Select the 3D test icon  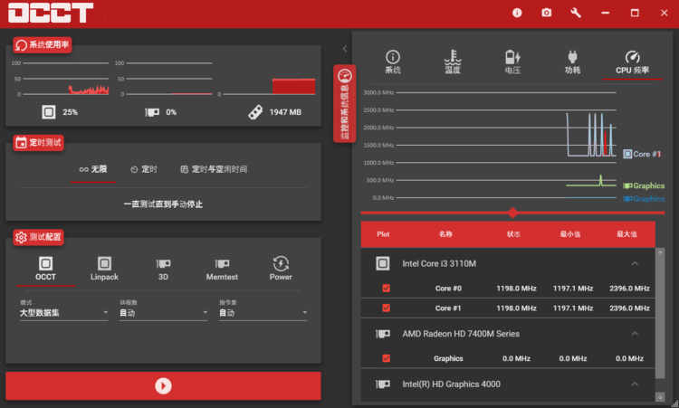click(163, 263)
